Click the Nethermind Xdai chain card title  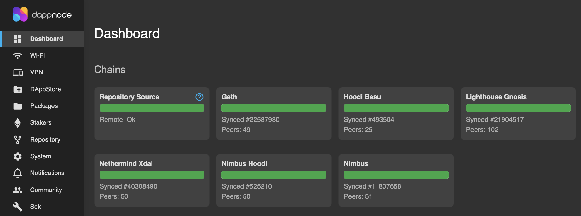[126, 164]
